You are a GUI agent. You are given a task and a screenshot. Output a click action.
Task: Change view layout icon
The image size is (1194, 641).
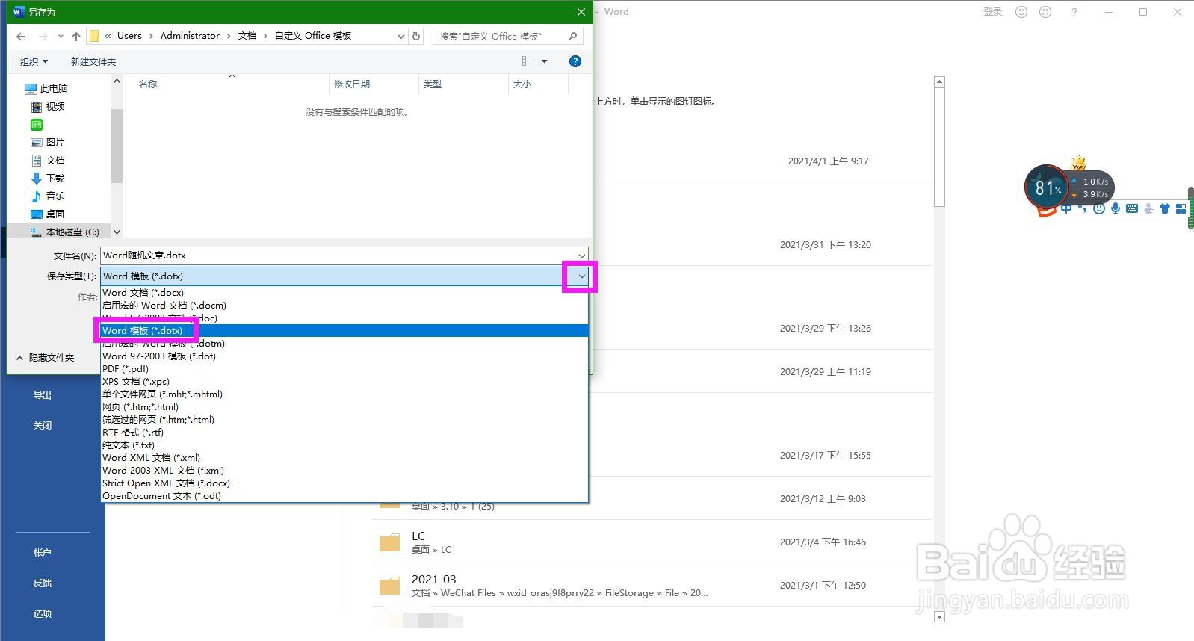(x=528, y=61)
